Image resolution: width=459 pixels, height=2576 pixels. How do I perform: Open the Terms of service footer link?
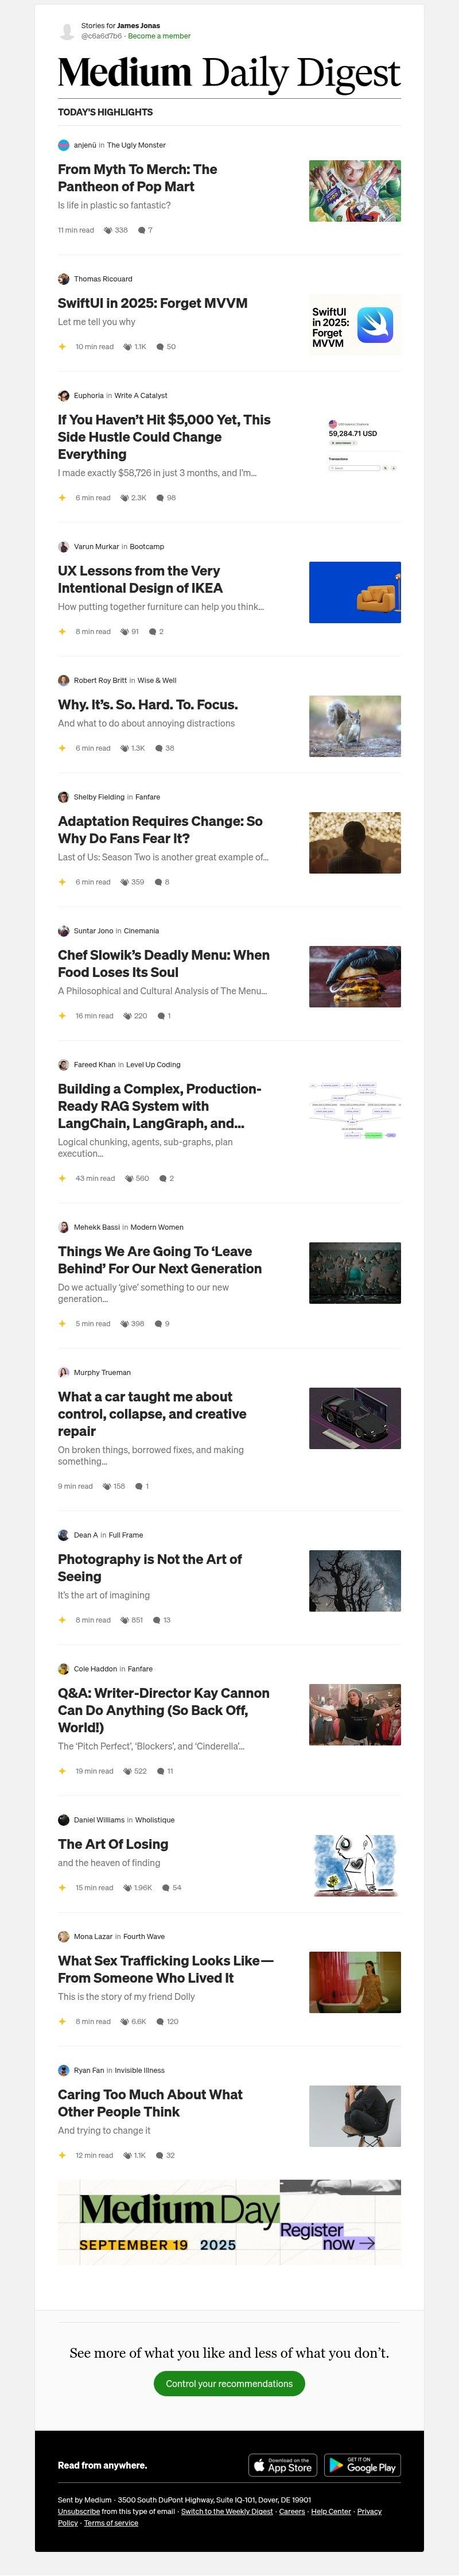tap(111, 2523)
